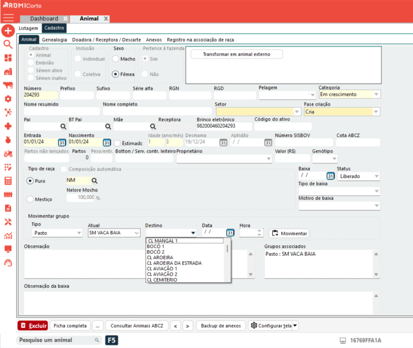Select the Fêmea sex option
413x348 pixels.
point(115,74)
